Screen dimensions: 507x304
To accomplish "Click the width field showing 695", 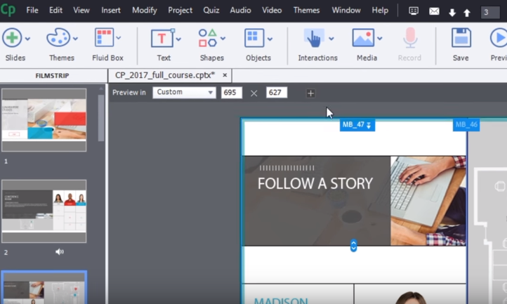I will click(x=232, y=93).
